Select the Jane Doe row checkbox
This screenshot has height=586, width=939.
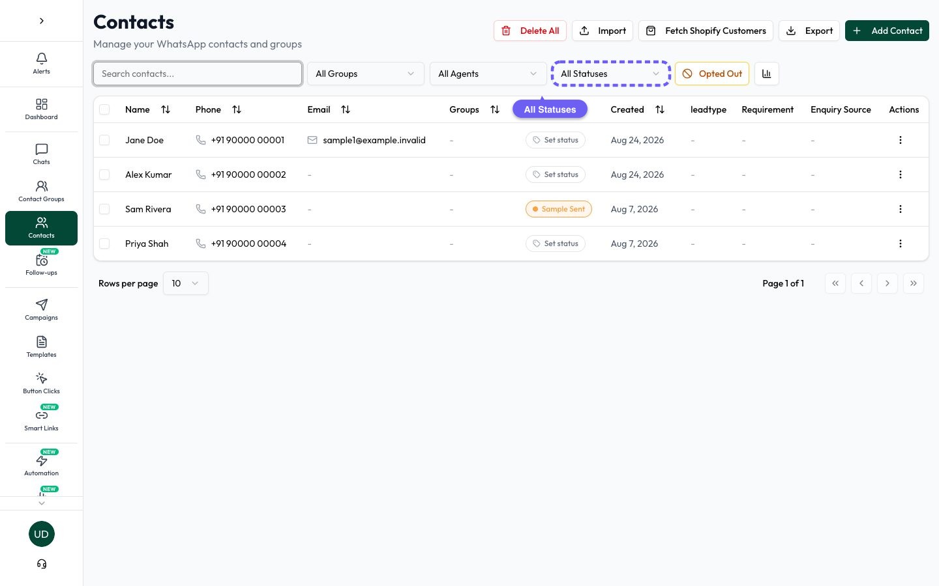[x=104, y=140]
